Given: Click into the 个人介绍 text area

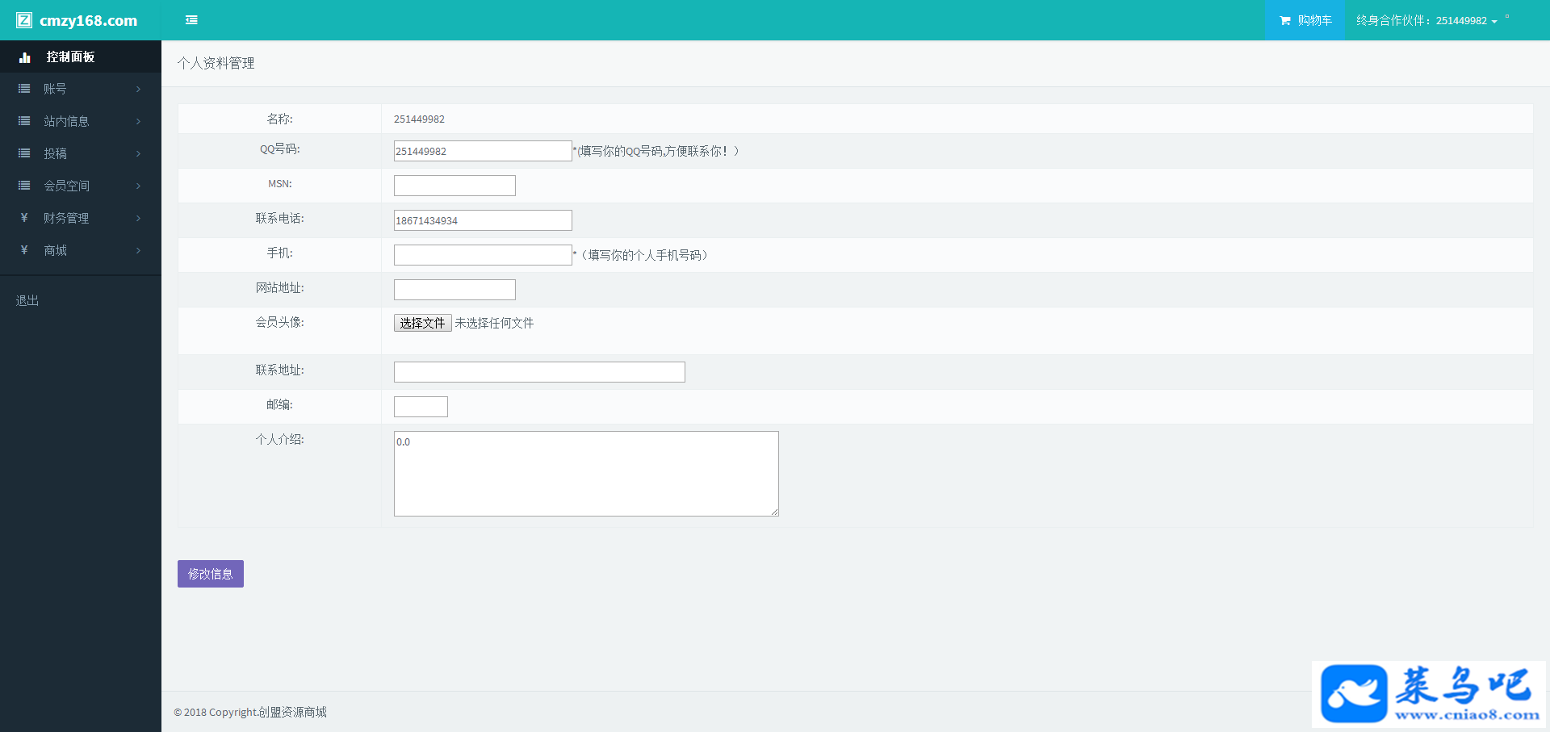Looking at the screenshot, I should click(586, 474).
